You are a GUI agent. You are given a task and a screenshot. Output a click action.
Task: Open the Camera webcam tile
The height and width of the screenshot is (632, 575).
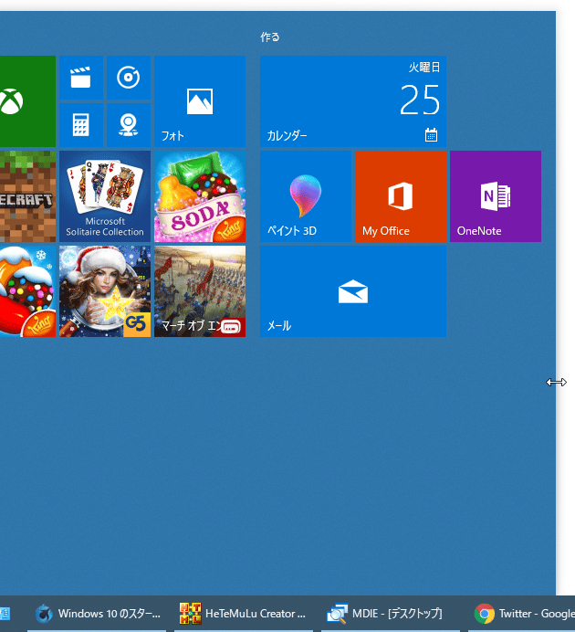click(129, 125)
